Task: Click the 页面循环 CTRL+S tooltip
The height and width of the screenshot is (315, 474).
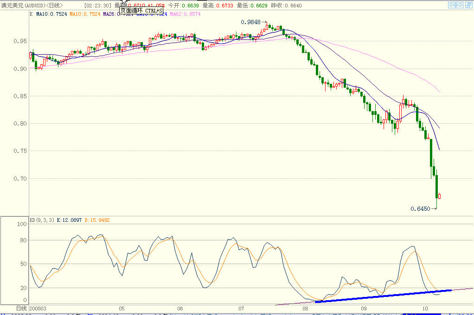Action: (141, 11)
